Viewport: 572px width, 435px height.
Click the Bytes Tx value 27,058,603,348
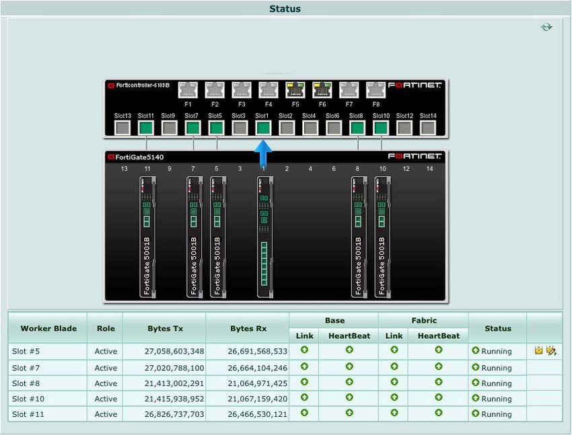pyautogui.click(x=174, y=351)
